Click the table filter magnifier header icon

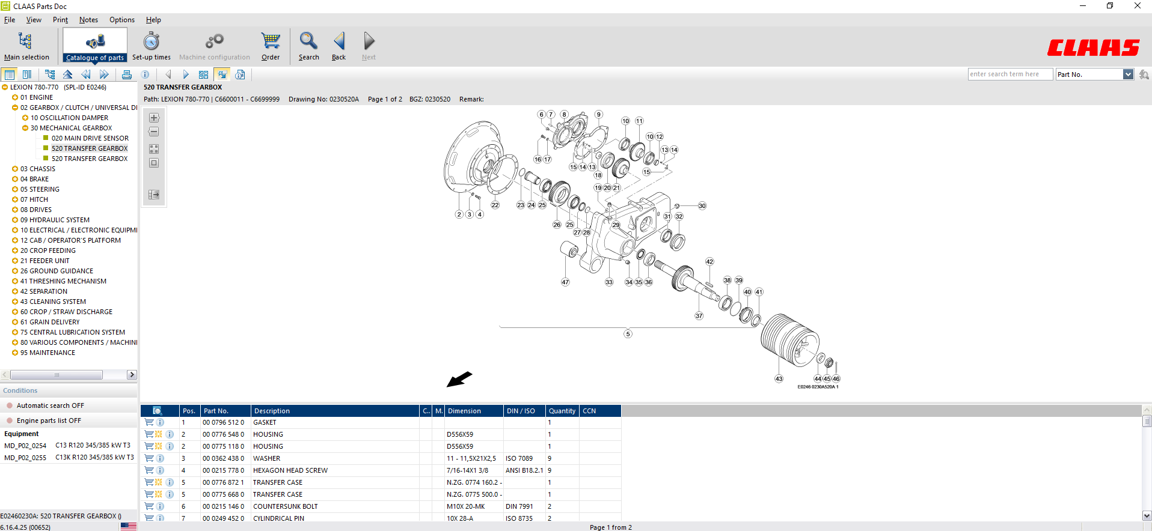158,411
